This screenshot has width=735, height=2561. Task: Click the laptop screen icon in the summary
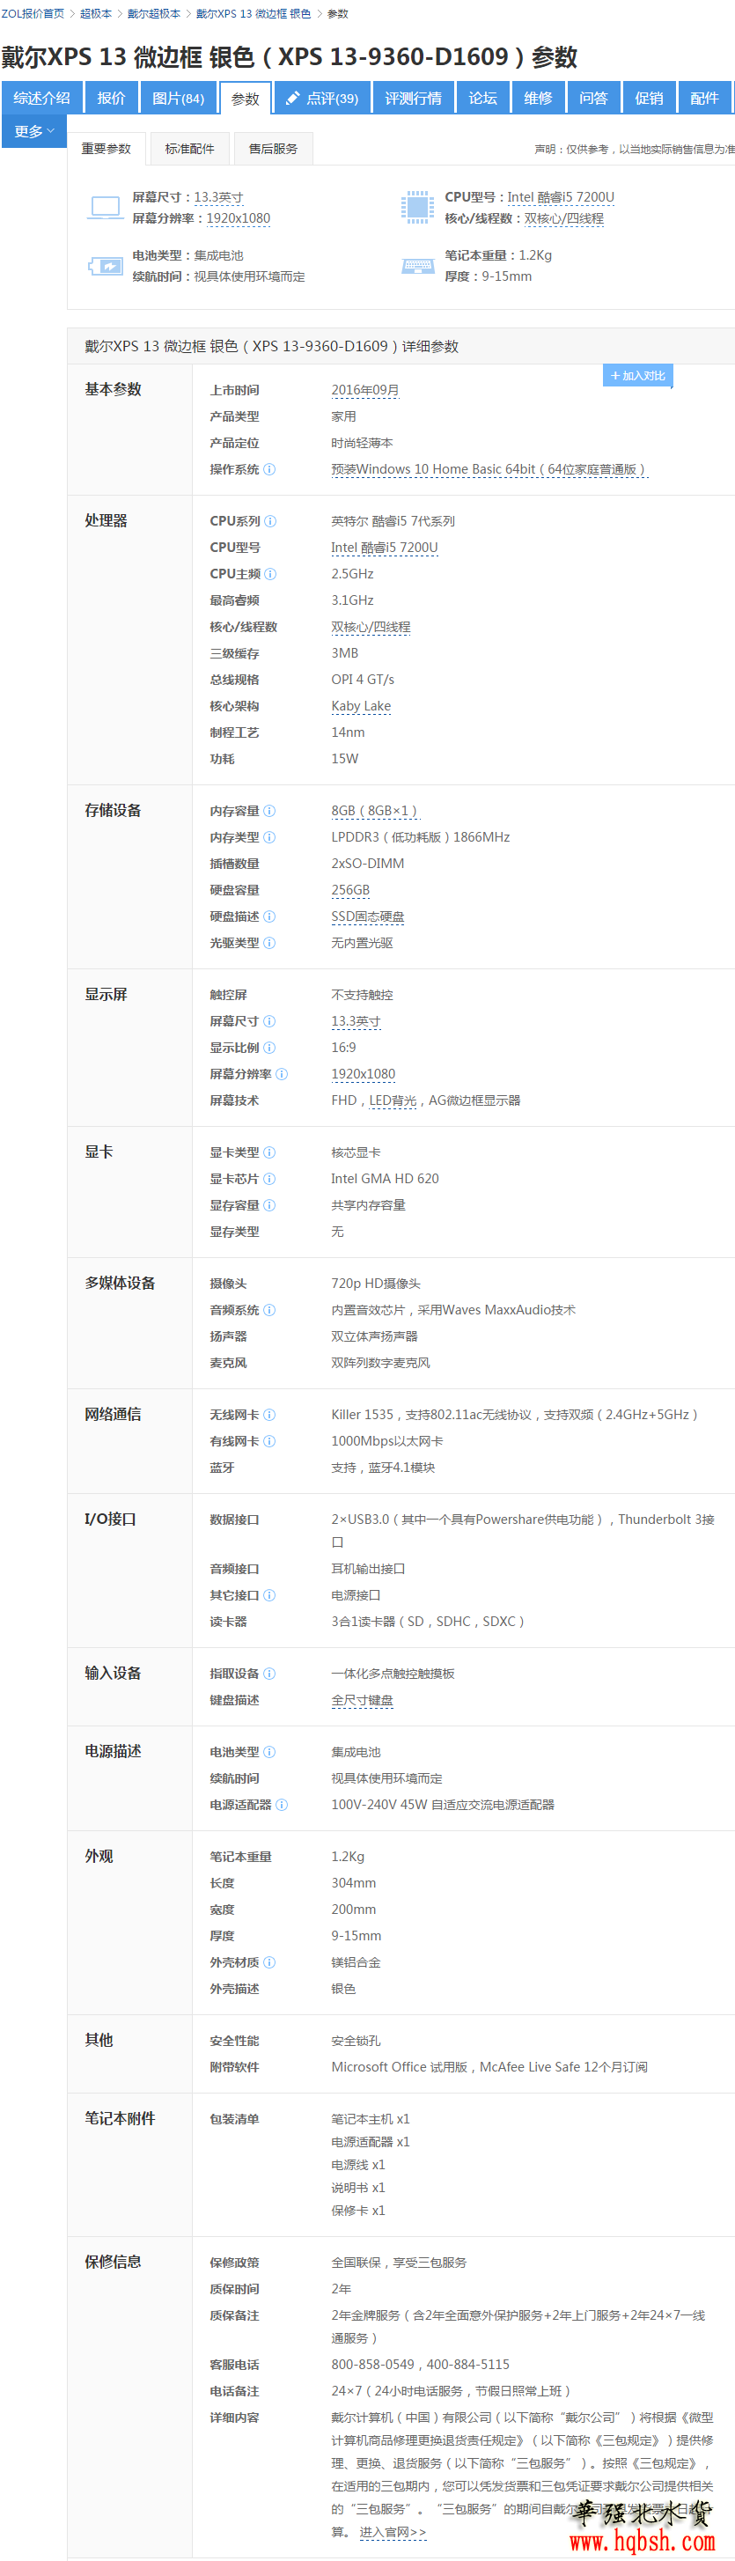(x=105, y=207)
